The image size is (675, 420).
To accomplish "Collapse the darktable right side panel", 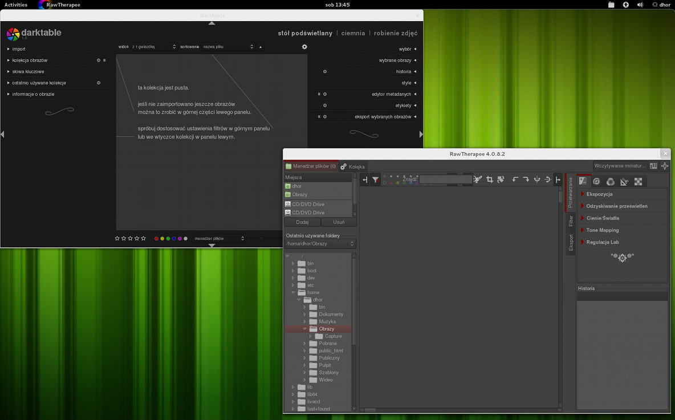I will pyautogui.click(x=421, y=134).
